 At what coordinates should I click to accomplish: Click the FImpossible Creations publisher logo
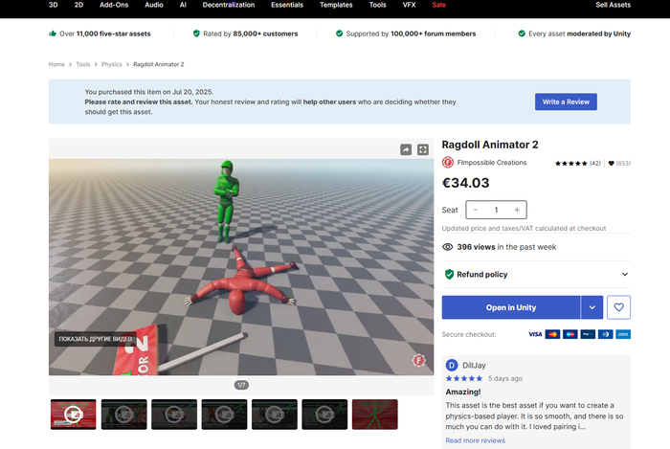click(448, 163)
